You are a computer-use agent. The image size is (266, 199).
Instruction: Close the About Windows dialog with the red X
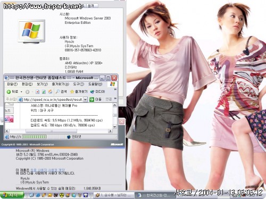click(122, 122)
